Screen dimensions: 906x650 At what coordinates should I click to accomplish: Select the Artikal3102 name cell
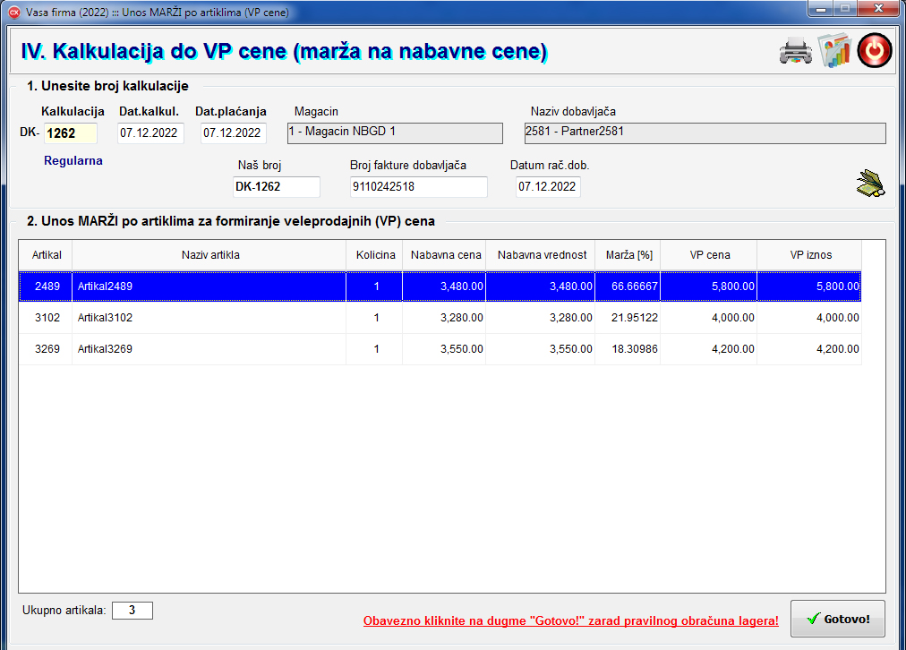tap(209, 317)
